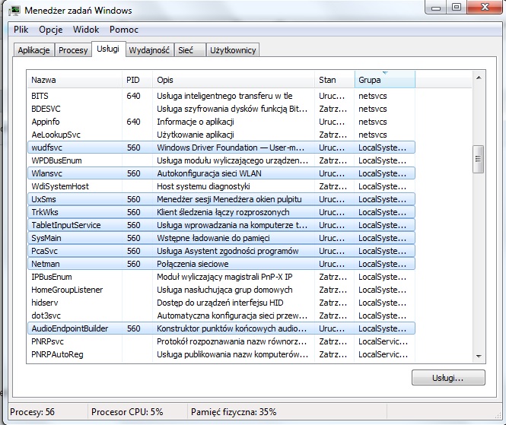Screen dimensions: 506x425
Task: Select the PNRPsvc service row
Action: pos(221,341)
